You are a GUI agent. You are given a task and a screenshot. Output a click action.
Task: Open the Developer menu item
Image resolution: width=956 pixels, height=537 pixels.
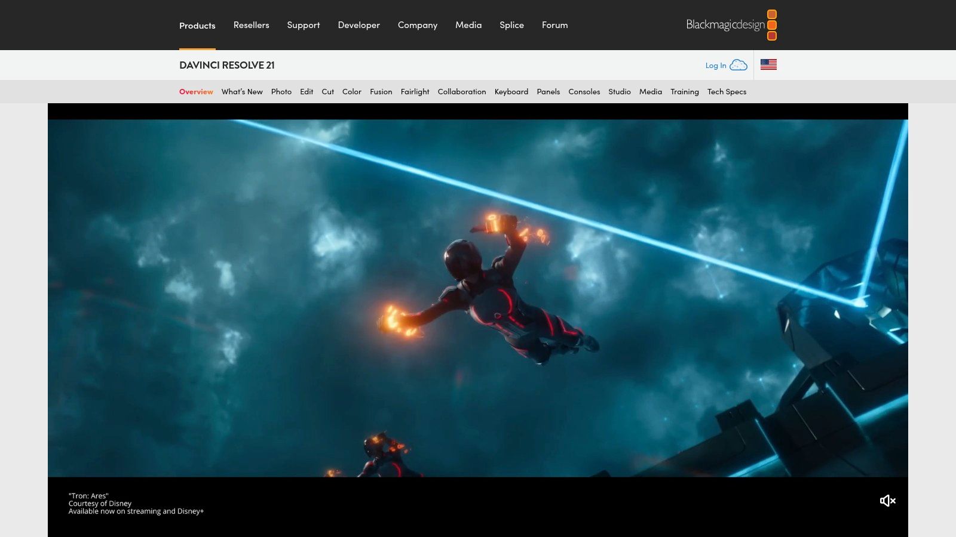[x=358, y=25]
